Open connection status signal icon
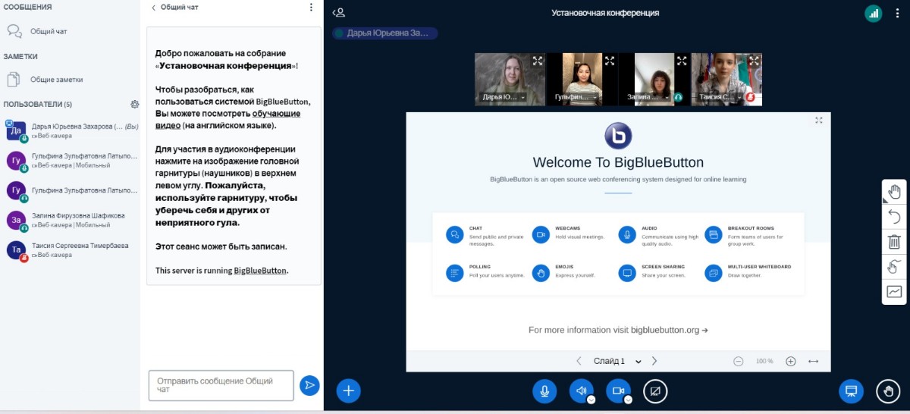Viewport: 910px width, 414px height. (874, 13)
